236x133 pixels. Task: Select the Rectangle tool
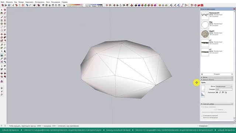tap(1, 20)
